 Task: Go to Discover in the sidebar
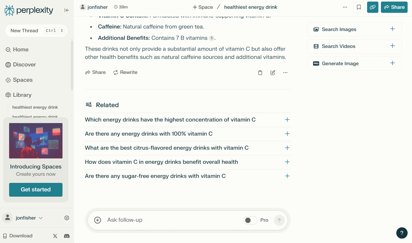pyautogui.click(x=24, y=65)
